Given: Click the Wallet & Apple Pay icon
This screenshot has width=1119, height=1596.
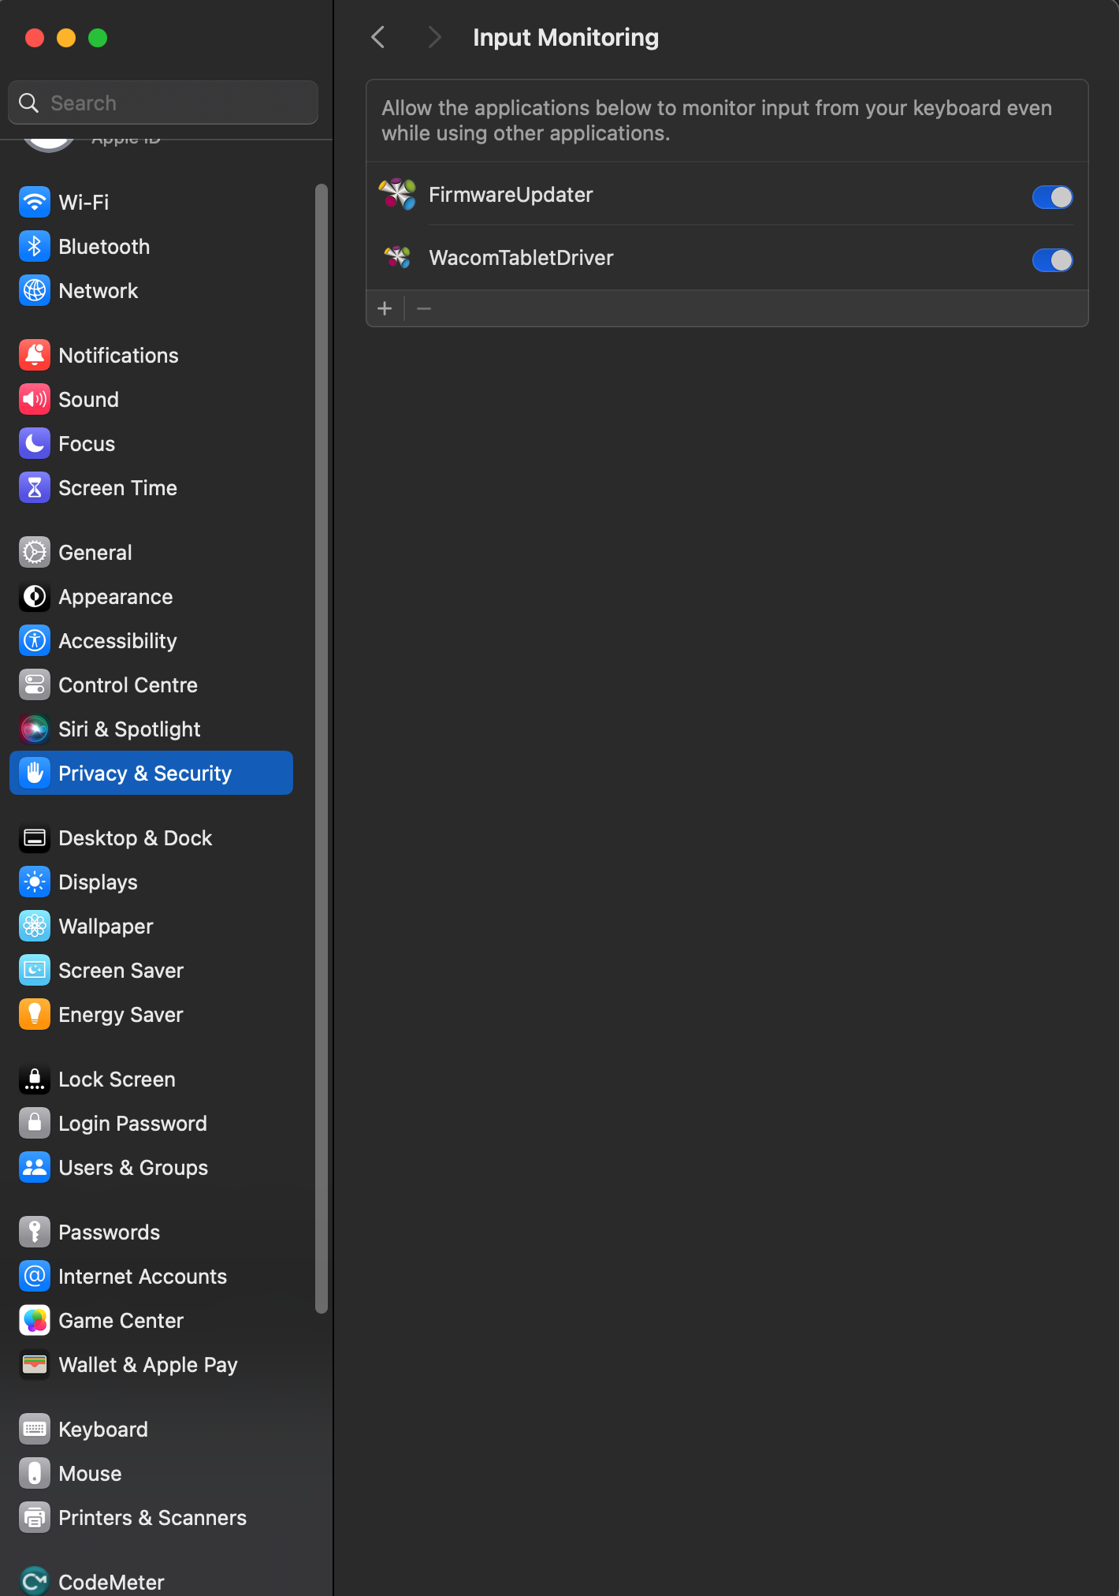Looking at the screenshot, I should [35, 1365].
